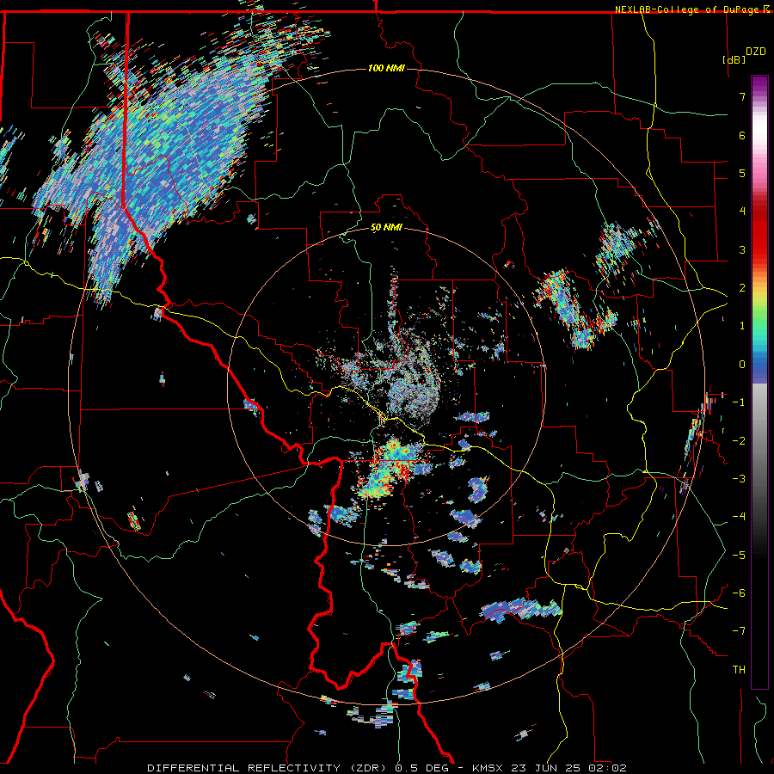The width and height of the screenshot is (774, 774).
Task: Click the 5 value on color scale
Action: click(x=742, y=173)
